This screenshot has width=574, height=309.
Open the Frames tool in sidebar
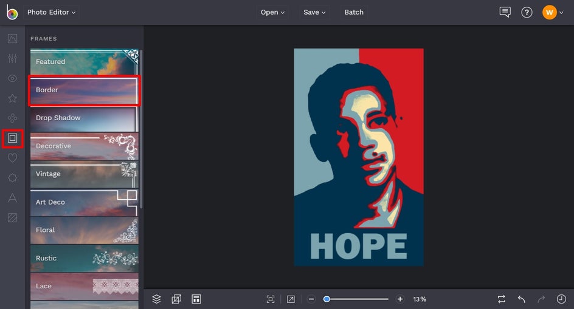click(12, 138)
